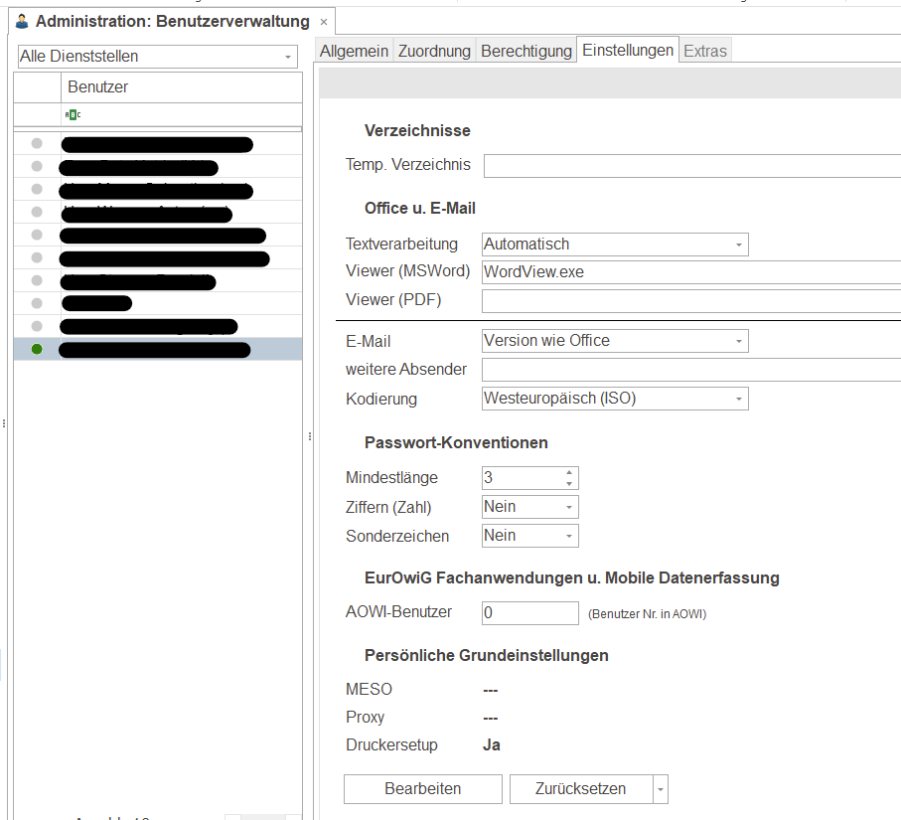This screenshot has height=820, width=901.
Task: Open the E-Mail version dropdown
Action: click(x=739, y=341)
